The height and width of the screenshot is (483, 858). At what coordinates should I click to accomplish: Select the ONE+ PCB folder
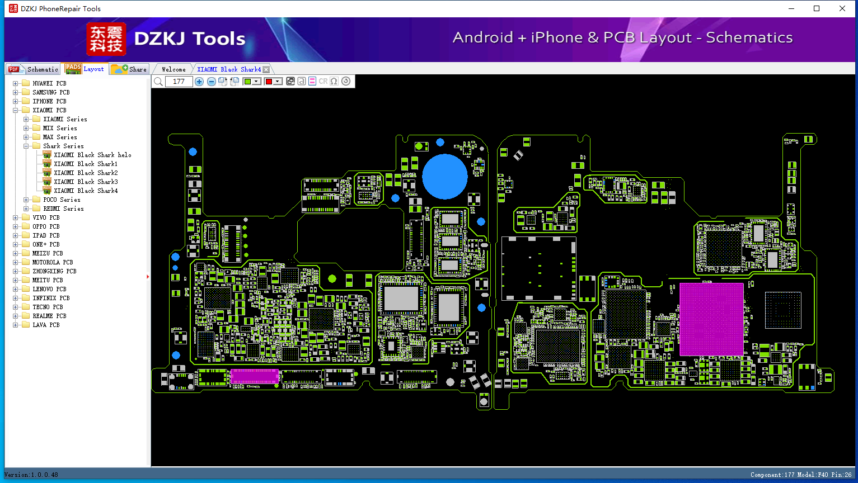[46, 244]
